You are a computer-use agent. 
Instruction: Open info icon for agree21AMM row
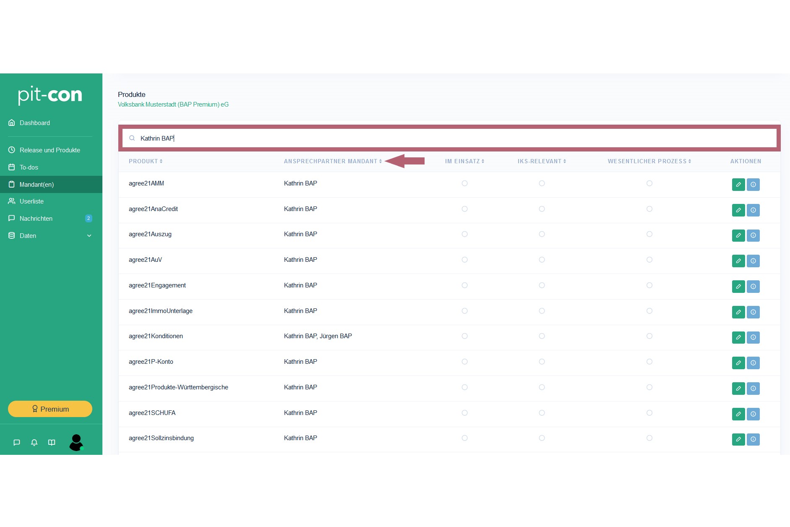click(x=753, y=185)
